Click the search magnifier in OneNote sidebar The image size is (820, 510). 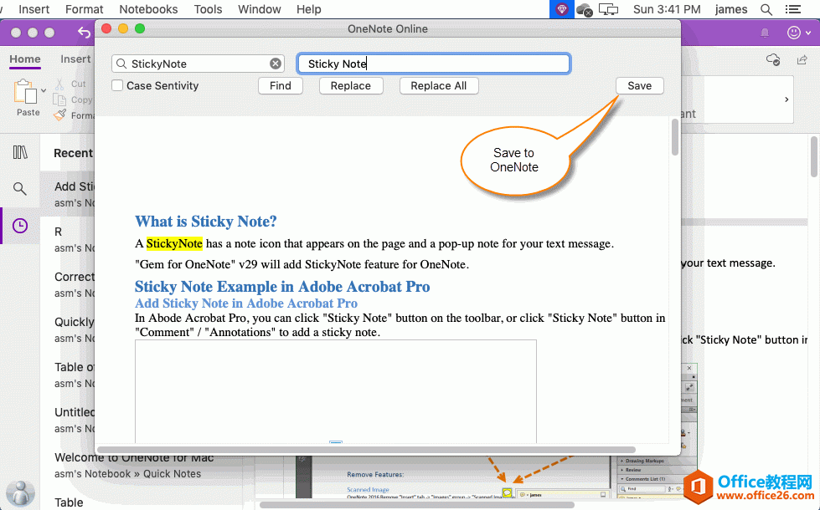(x=20, y=189)
